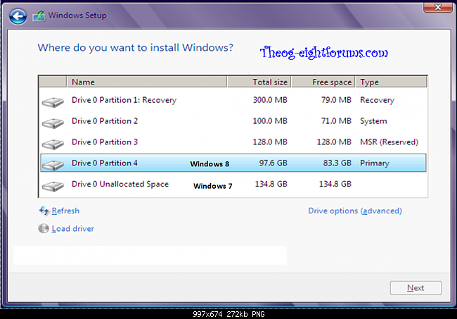457x319 pixels.
Task: Click the Load driver disc icon
Action: click(44, 228)
